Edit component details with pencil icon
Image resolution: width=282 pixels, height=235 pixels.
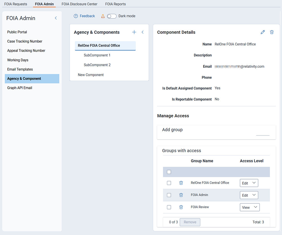click(263, 32)
